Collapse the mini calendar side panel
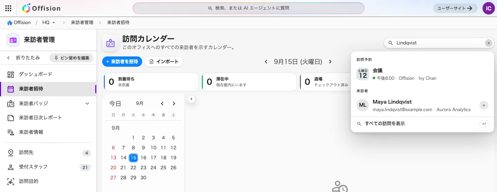The image size is (497, 192). click(191, 99)
